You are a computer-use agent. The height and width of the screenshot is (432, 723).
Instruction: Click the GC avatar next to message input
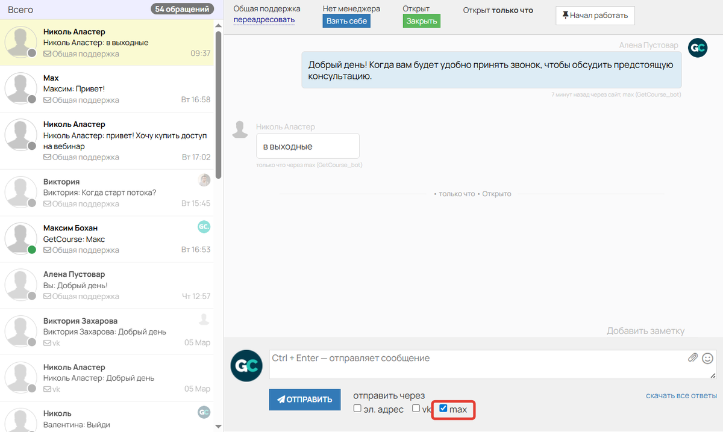click(246, 365)
